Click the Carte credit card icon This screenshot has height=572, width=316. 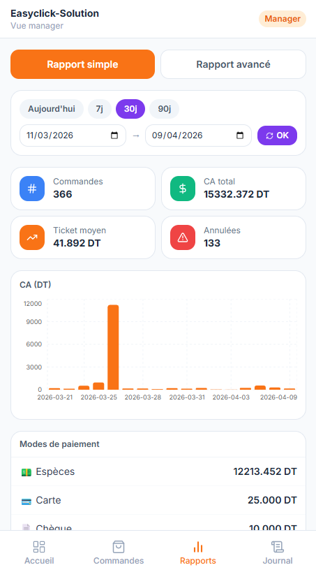point(27,501)
